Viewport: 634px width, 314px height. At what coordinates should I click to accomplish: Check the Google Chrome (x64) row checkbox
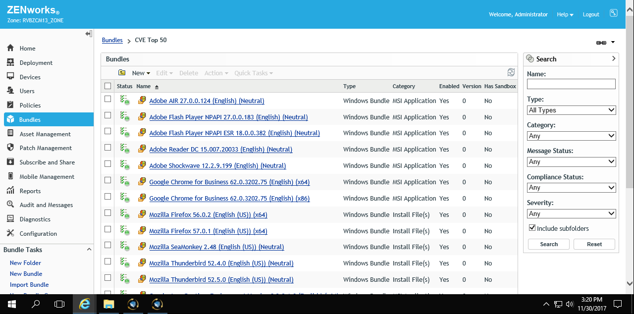[x=108, y=180]
